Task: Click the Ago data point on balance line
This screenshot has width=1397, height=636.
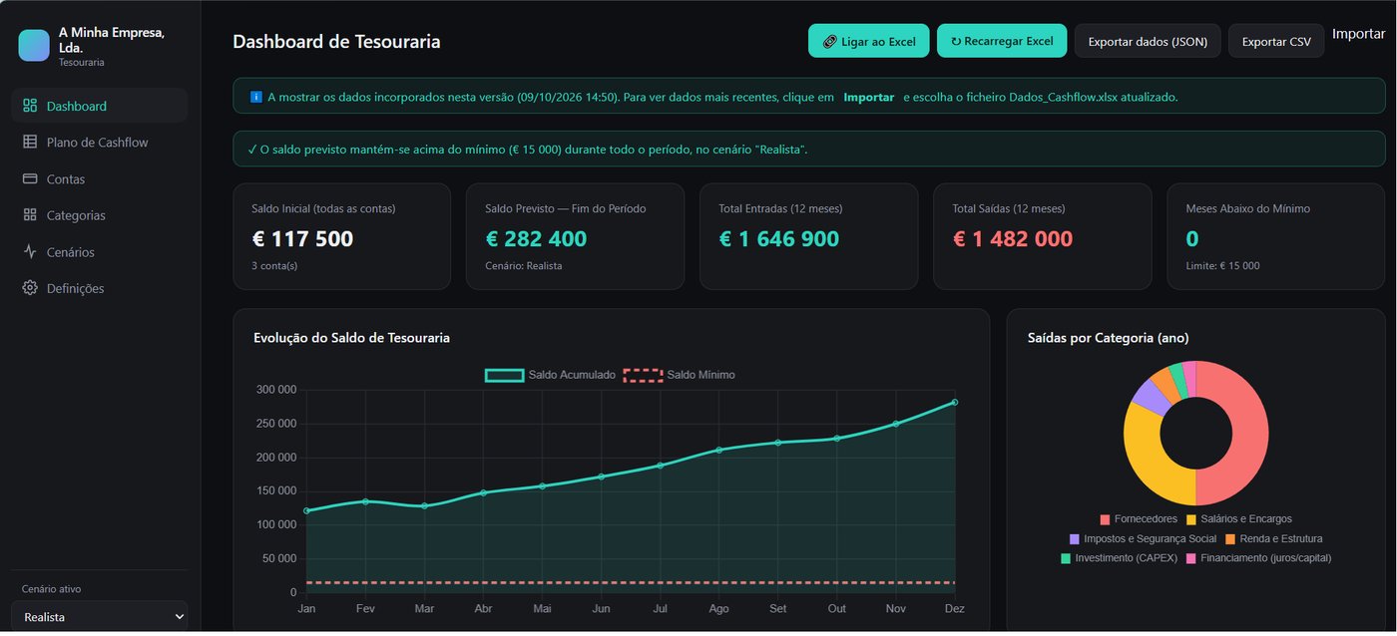Action: (x=718, y=450)
